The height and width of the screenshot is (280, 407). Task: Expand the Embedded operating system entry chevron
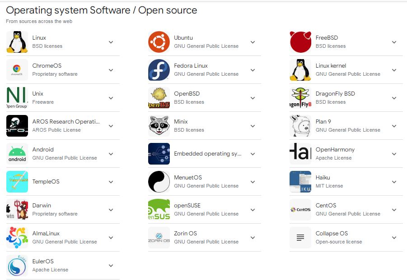[x=253, y=154]
